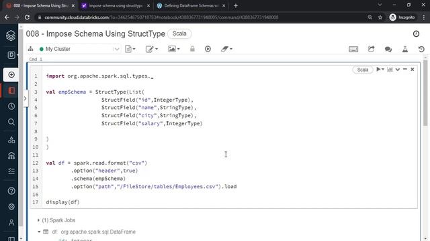Image resolution: width=430 pixels, height=241 pixels.
Task: Open the notebook File menu icon
Action: (130, 49)
